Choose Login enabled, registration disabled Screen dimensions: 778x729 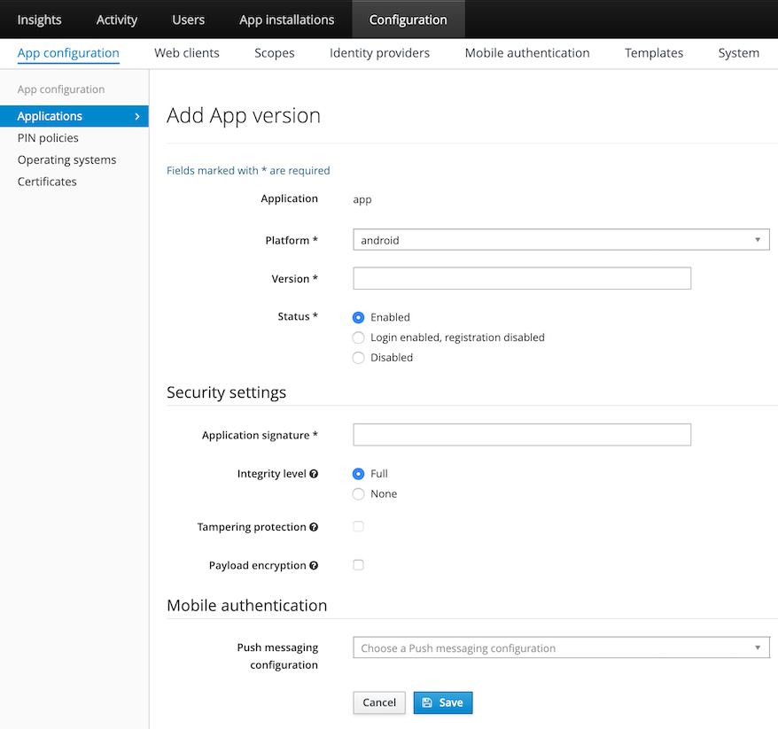[x=358, y=337]
